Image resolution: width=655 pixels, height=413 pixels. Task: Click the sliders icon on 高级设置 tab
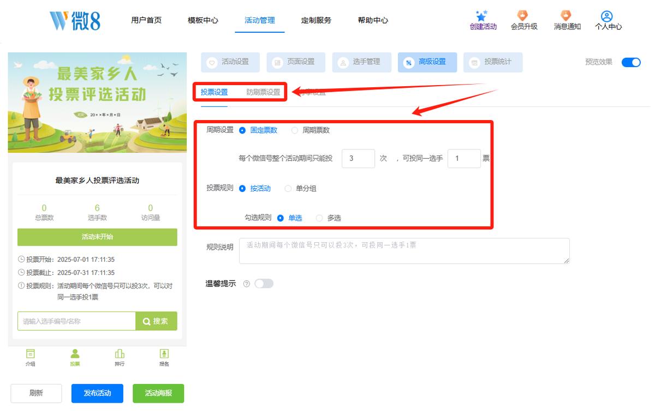tap(409, 63)
